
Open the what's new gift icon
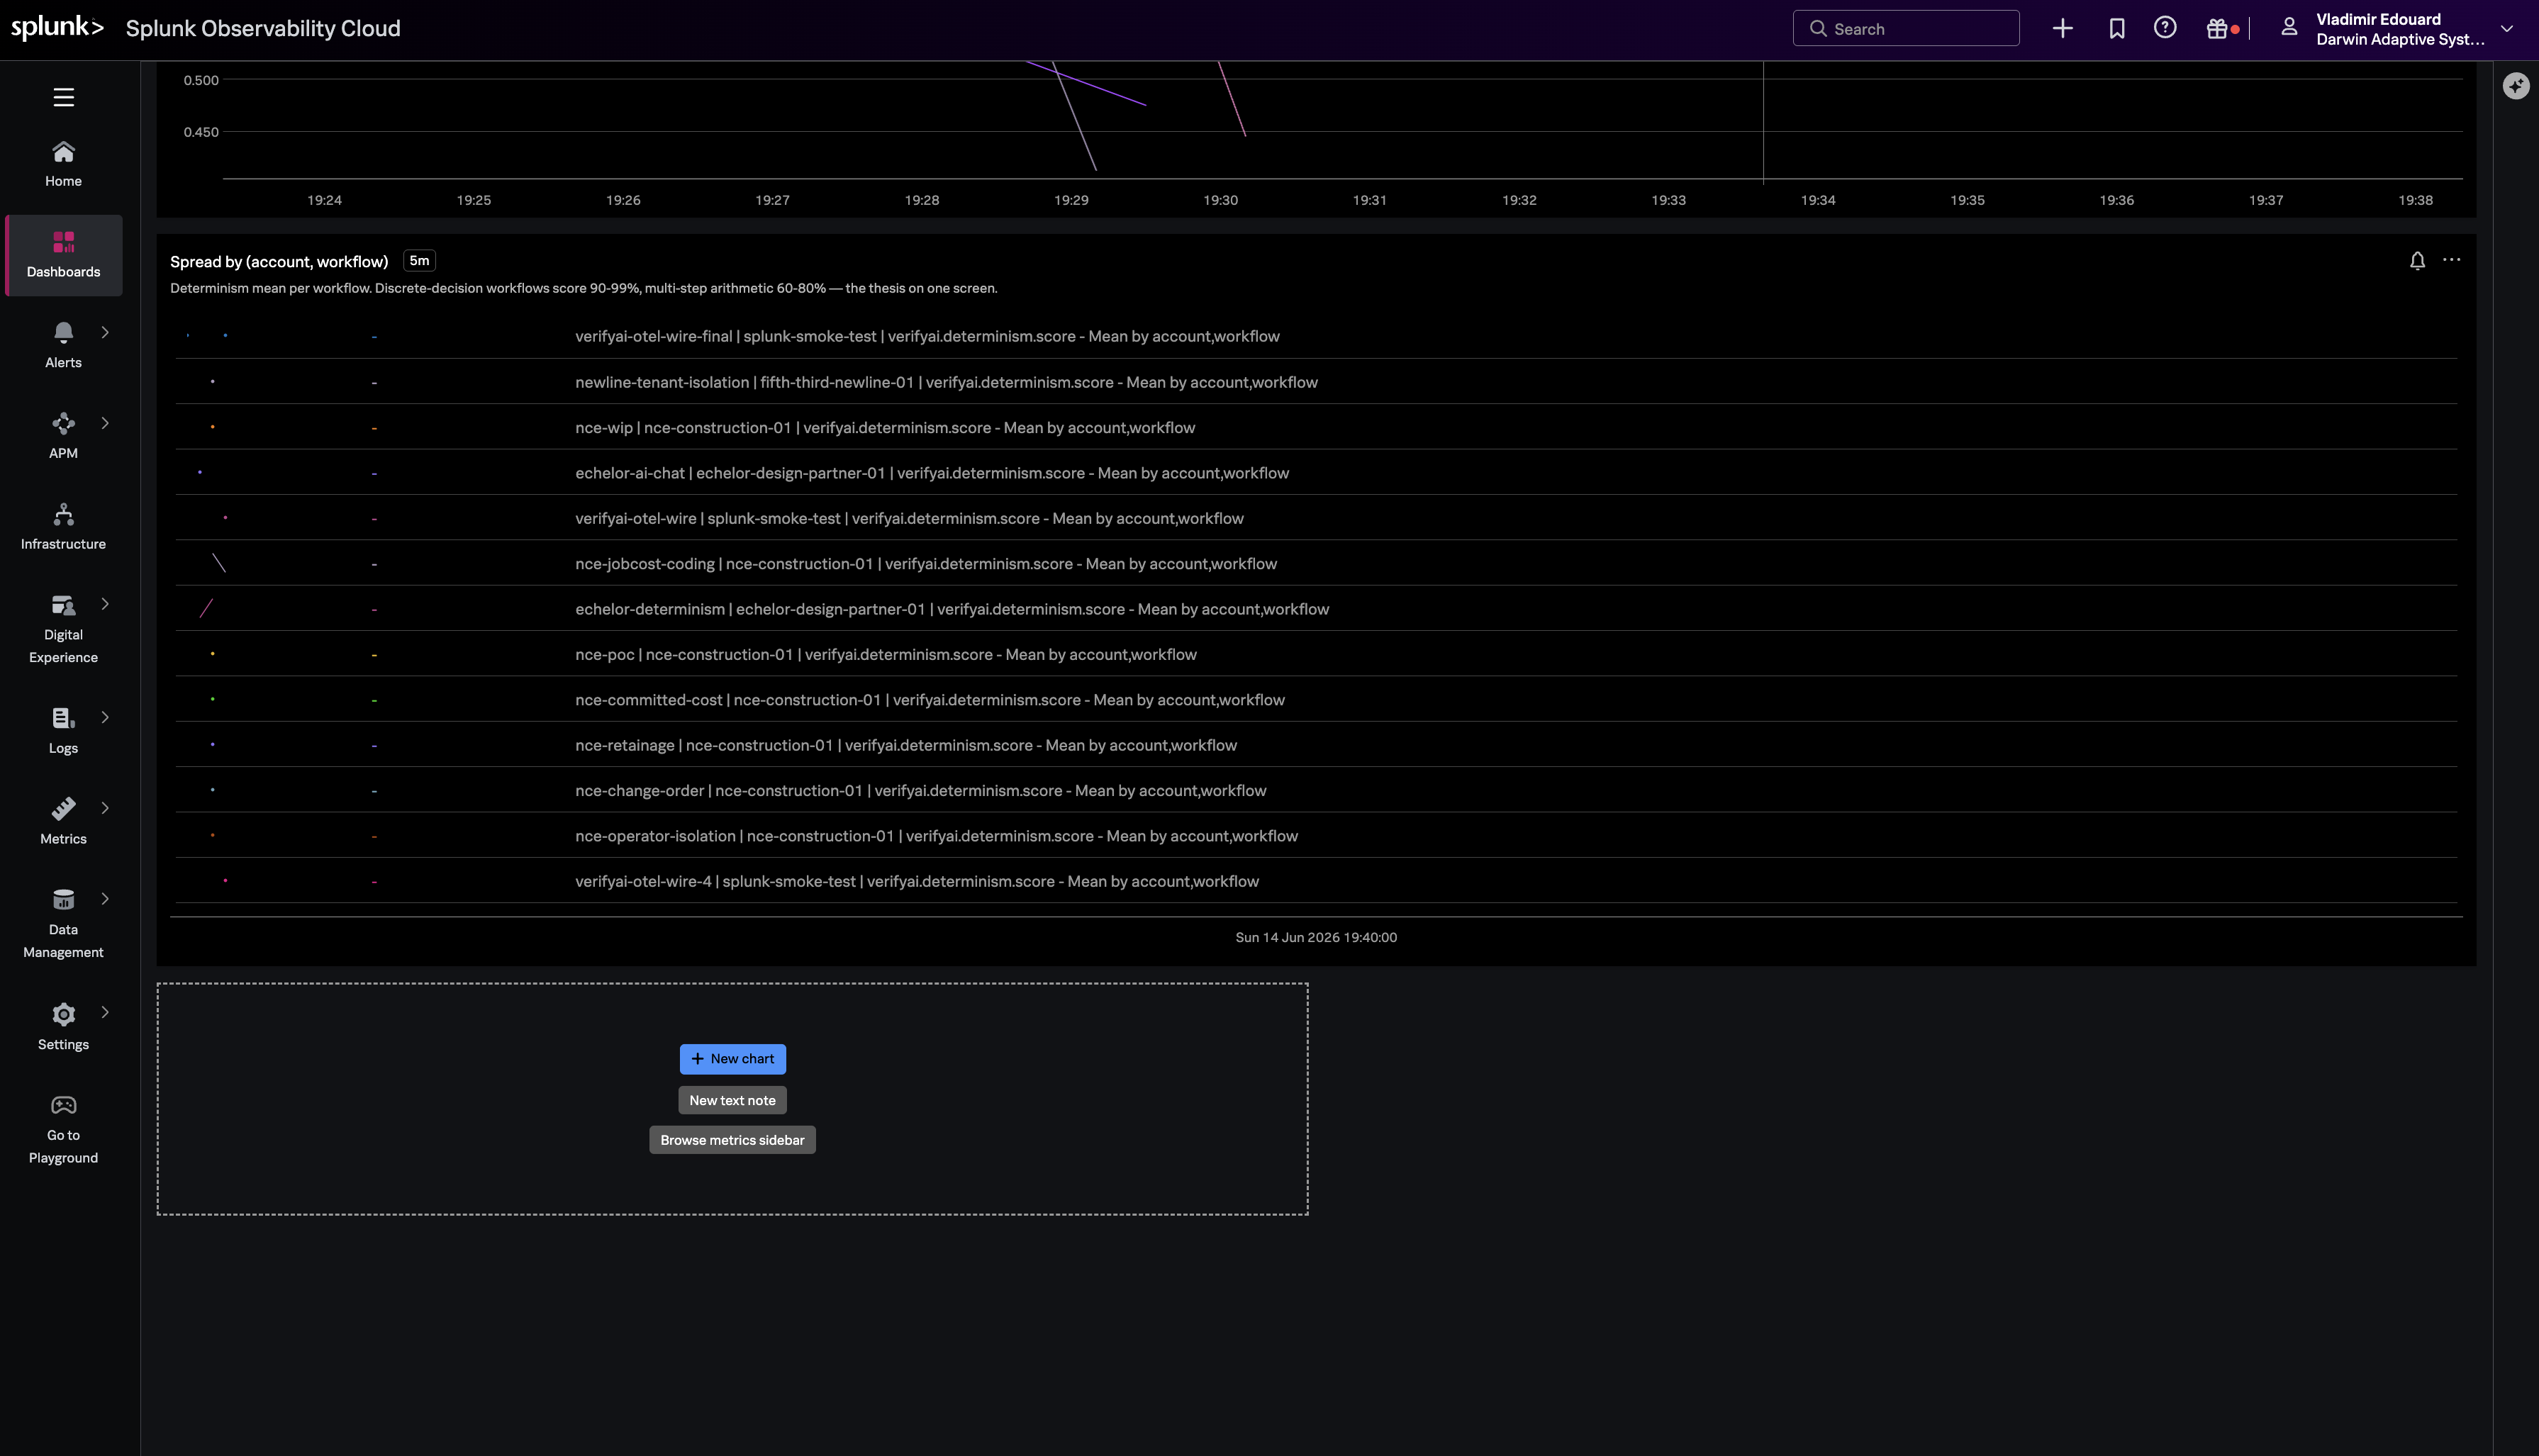[x=2217, y=29]
